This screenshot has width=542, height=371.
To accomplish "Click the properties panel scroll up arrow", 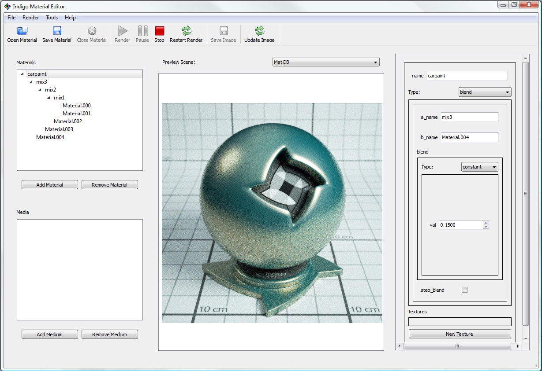I will 525,58.
